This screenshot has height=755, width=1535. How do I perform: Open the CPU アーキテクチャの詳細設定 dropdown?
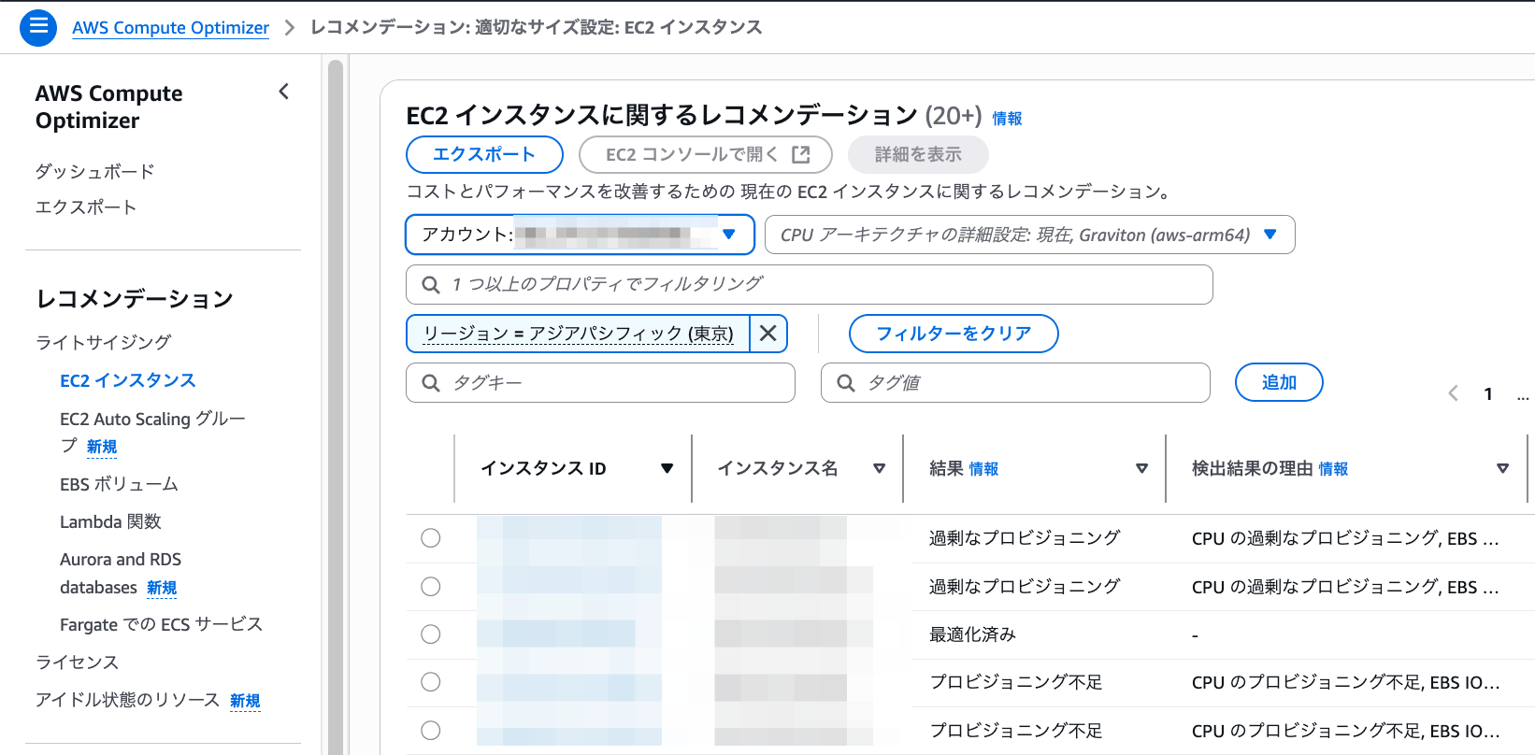point(1029,235)
